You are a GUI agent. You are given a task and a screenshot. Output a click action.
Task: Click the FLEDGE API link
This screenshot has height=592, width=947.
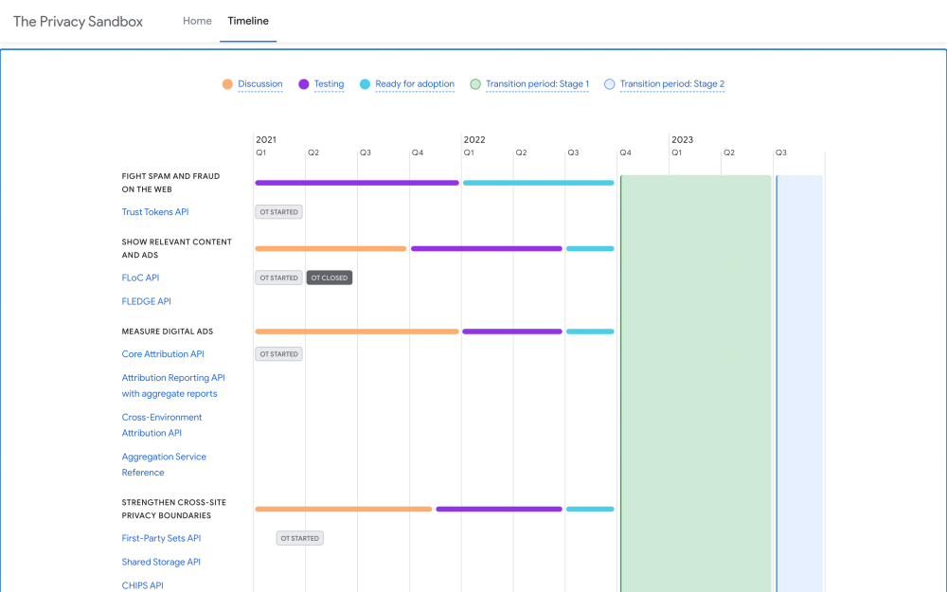[146, 301]
